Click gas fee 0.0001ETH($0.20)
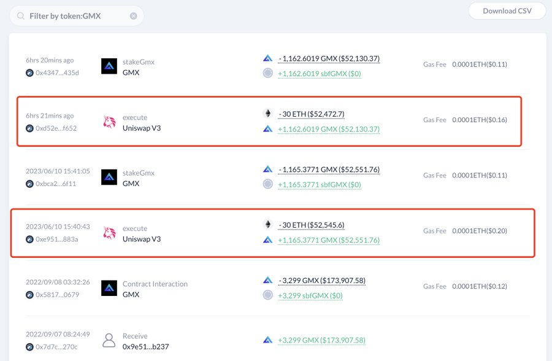 pyautogui.click(x=480, y=231)
